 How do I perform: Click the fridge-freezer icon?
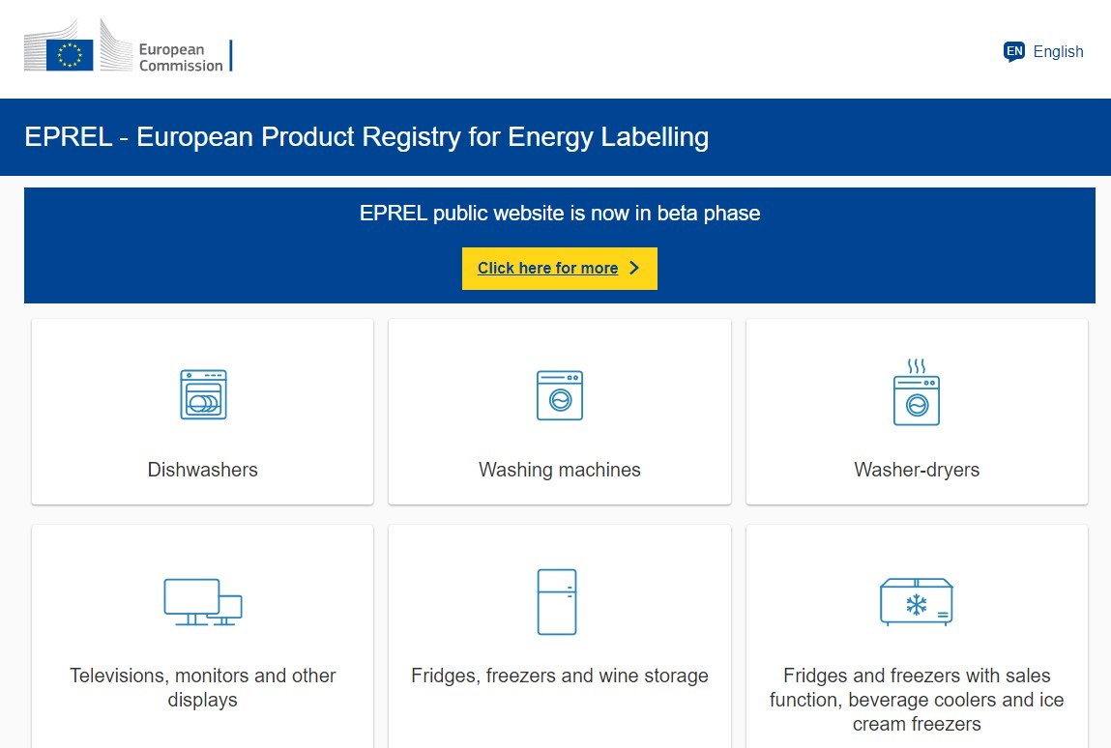(x=557, y=601)
